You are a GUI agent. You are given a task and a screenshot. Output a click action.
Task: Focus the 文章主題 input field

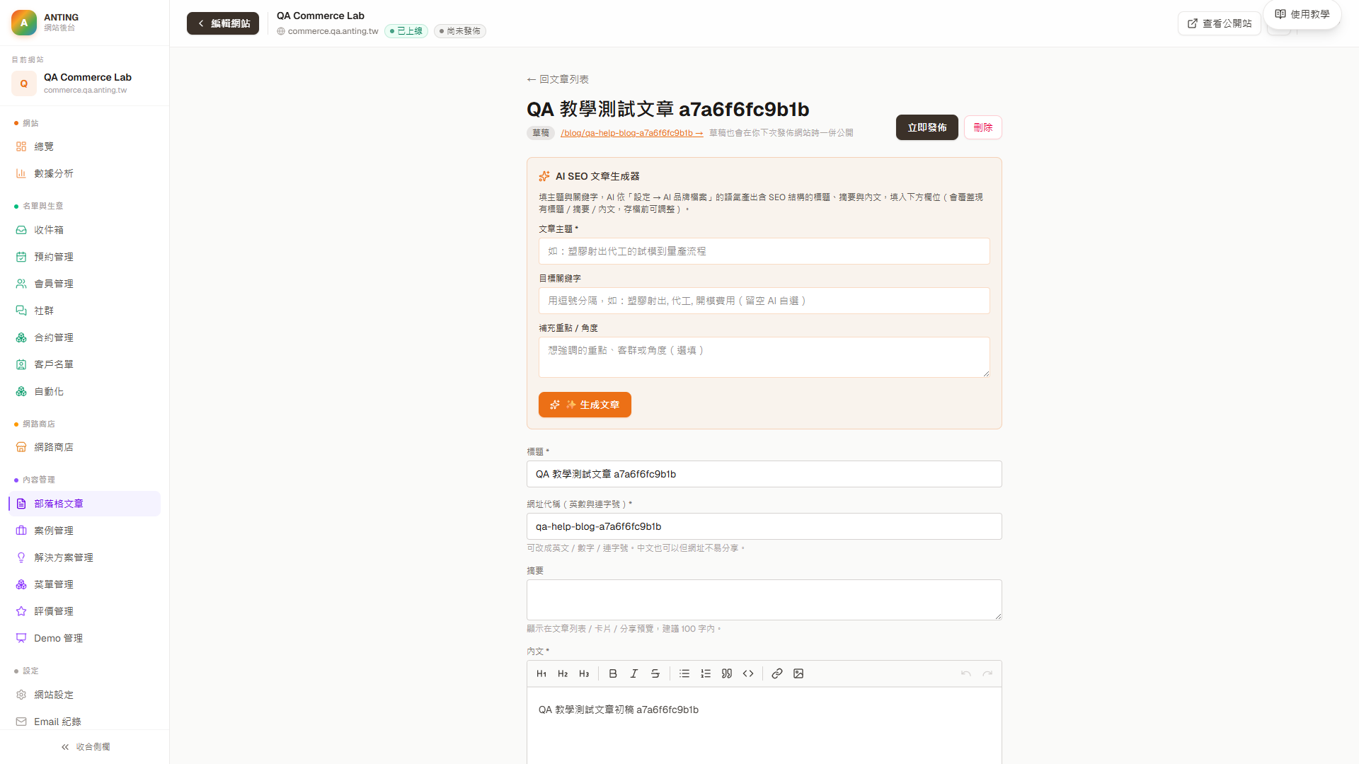coord(764,251)
